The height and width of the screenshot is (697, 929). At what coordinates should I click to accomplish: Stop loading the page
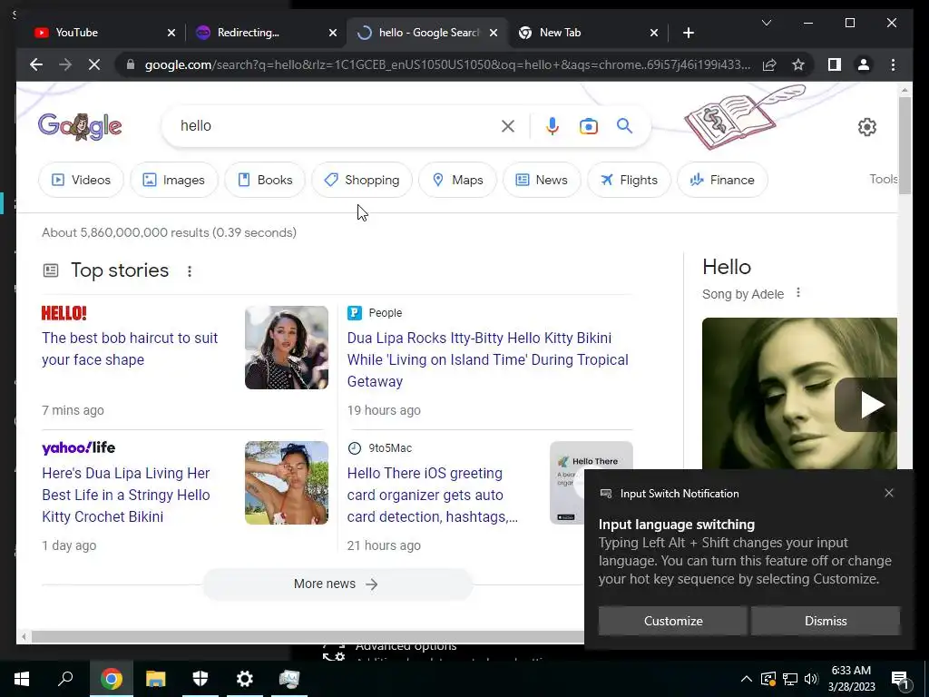click(94, 64)
